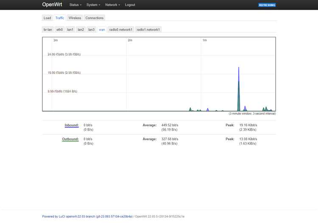Image resolution: width=318 pixels, height=223 pixels.
Task: Show traffic for eth0 interface
Action: click(x=59, y=30)
